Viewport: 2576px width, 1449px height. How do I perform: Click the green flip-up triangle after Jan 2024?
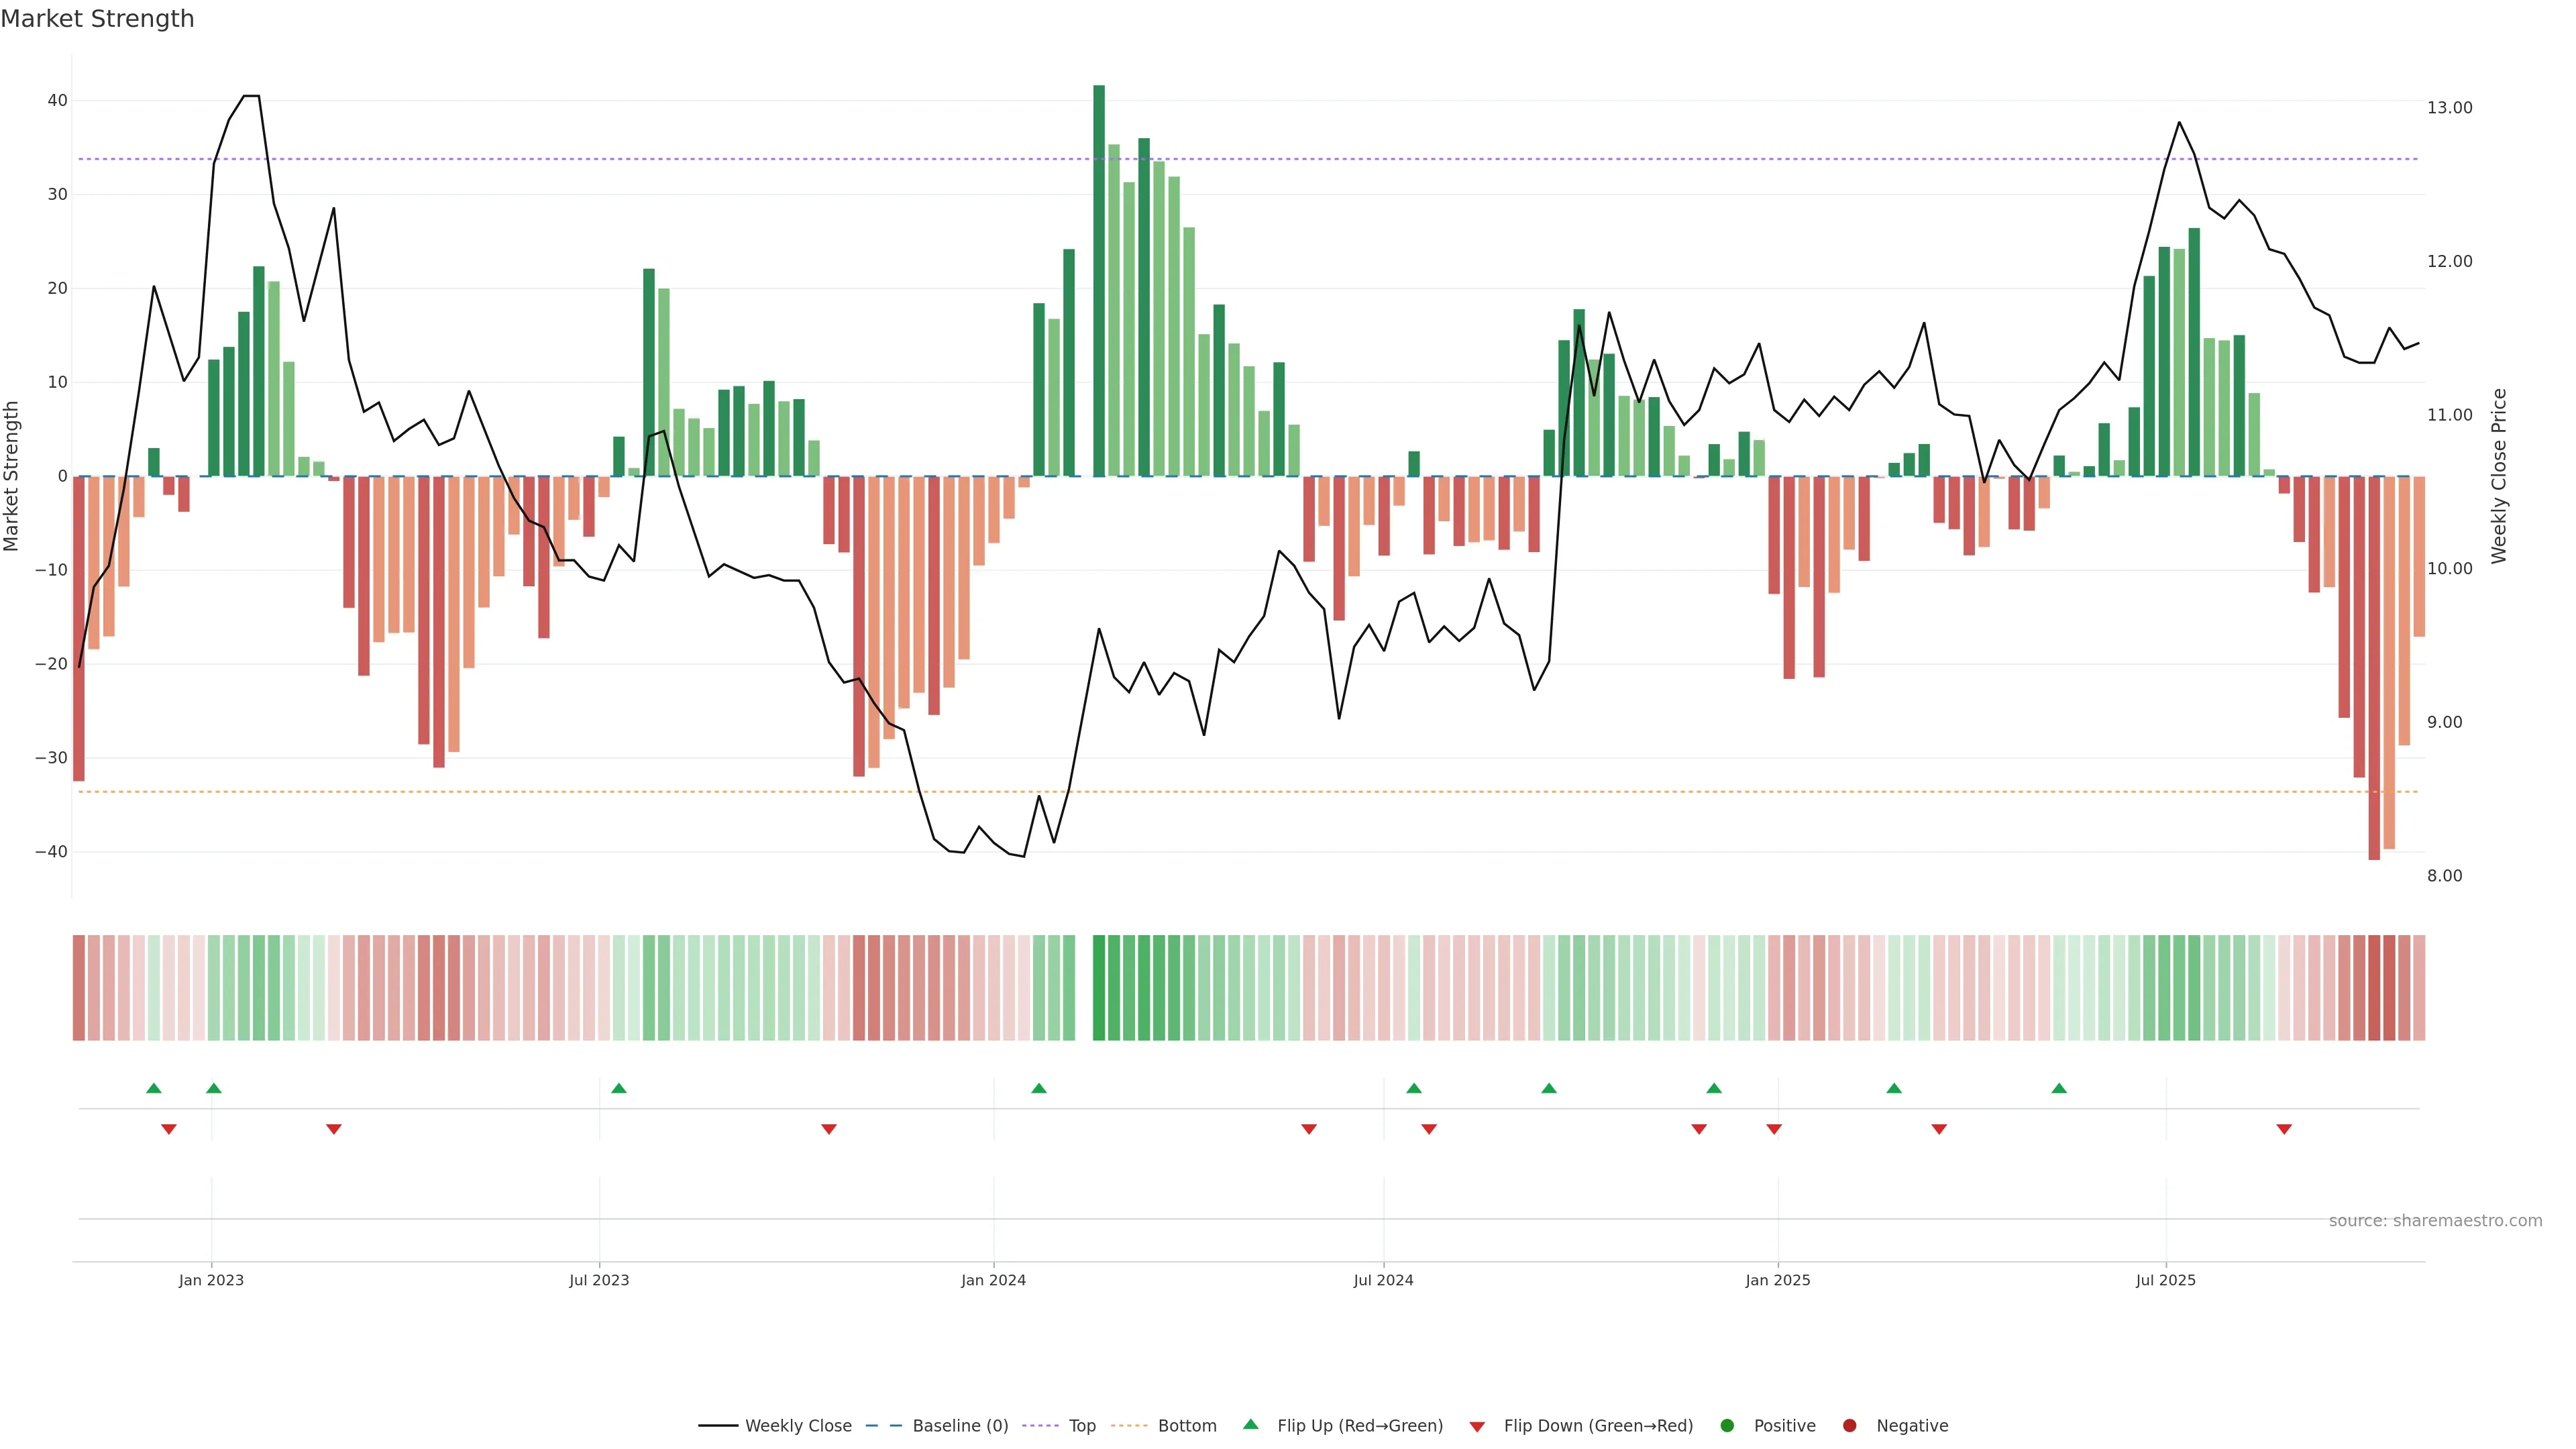[x=1039, y=1088]
